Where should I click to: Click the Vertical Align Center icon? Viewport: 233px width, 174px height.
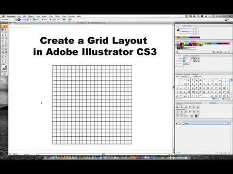pos(194,107)
